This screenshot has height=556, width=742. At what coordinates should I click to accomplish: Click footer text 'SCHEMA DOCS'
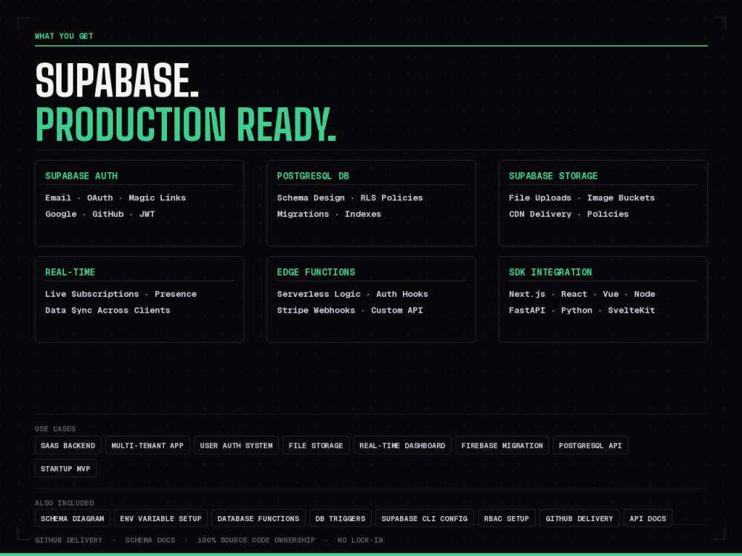150,540
